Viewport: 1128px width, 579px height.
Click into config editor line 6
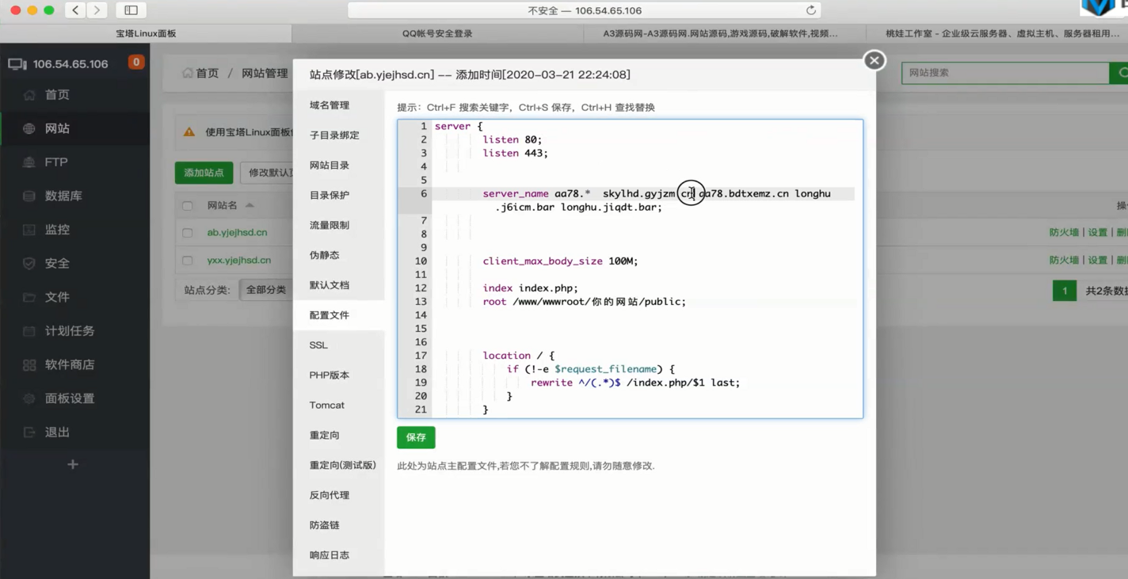click(x=642, y=200)
